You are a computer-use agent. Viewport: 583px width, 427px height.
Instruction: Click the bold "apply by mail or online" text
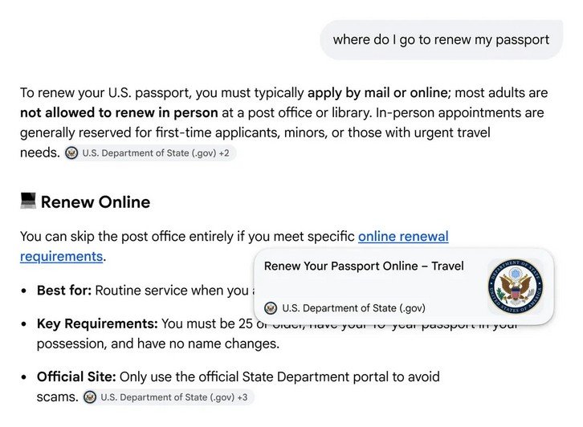click(377, 93)
